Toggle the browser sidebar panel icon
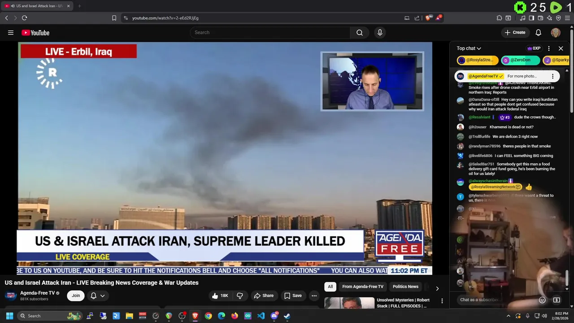574x323 pixels. (x=531, y=18)
